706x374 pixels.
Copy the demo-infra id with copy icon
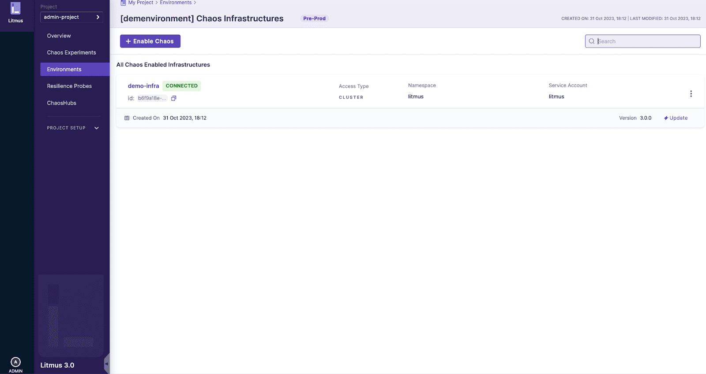click(174, 98)
